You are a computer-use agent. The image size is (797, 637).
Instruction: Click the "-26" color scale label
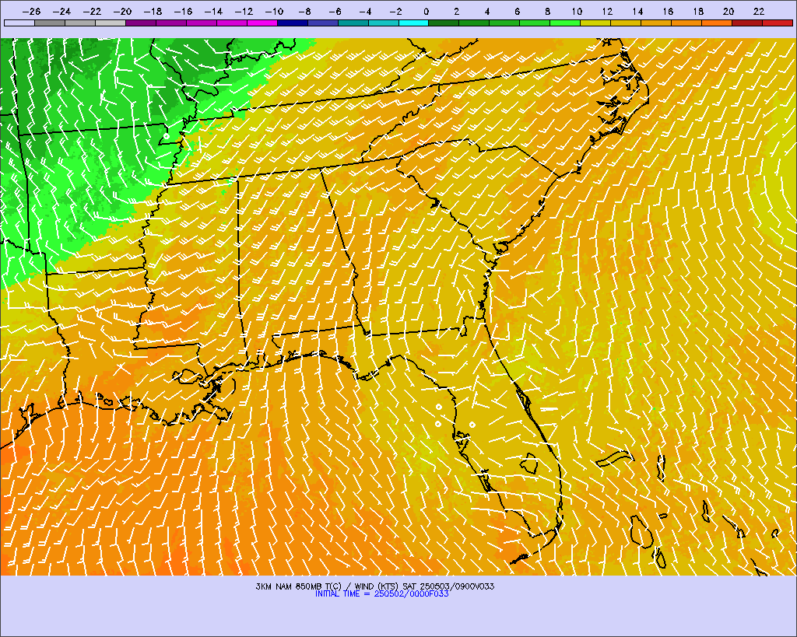[31, 11]
